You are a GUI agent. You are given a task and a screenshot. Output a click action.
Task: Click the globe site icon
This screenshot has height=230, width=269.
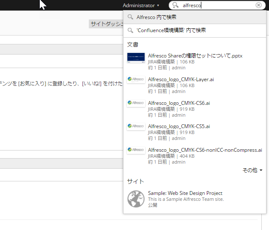pos(136,199)
